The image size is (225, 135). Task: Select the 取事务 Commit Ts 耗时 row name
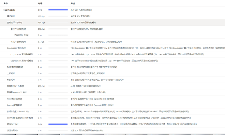pyautogui.click(x=17, y=92)
